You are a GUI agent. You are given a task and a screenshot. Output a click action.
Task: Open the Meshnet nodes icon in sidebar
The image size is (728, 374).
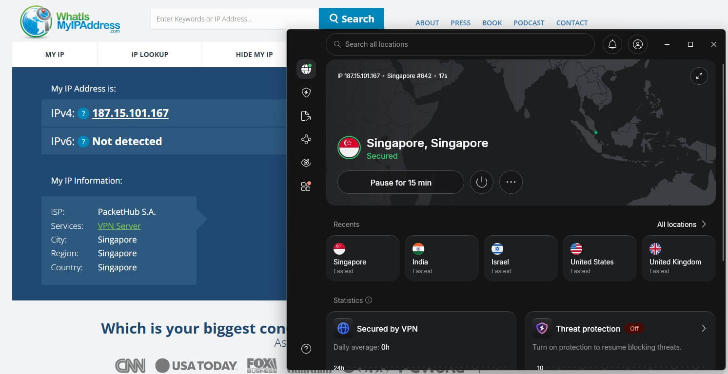click(306, 140)
